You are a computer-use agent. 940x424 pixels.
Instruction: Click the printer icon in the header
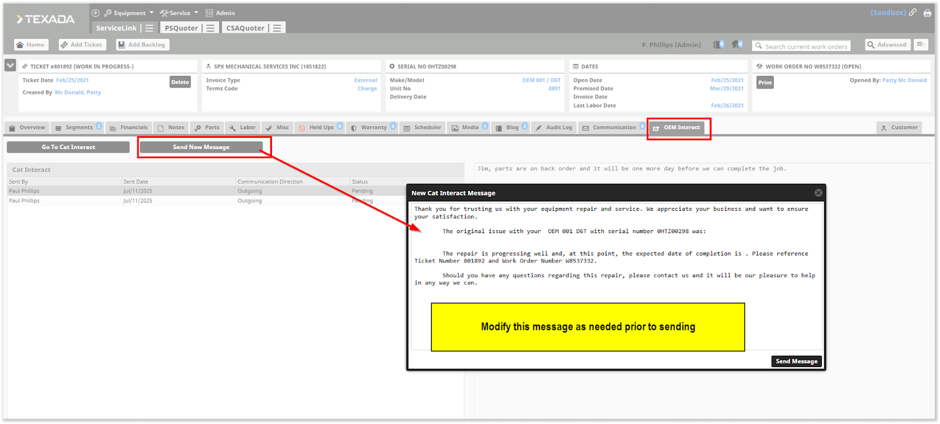pyautogui.click(x=927, y=13)
